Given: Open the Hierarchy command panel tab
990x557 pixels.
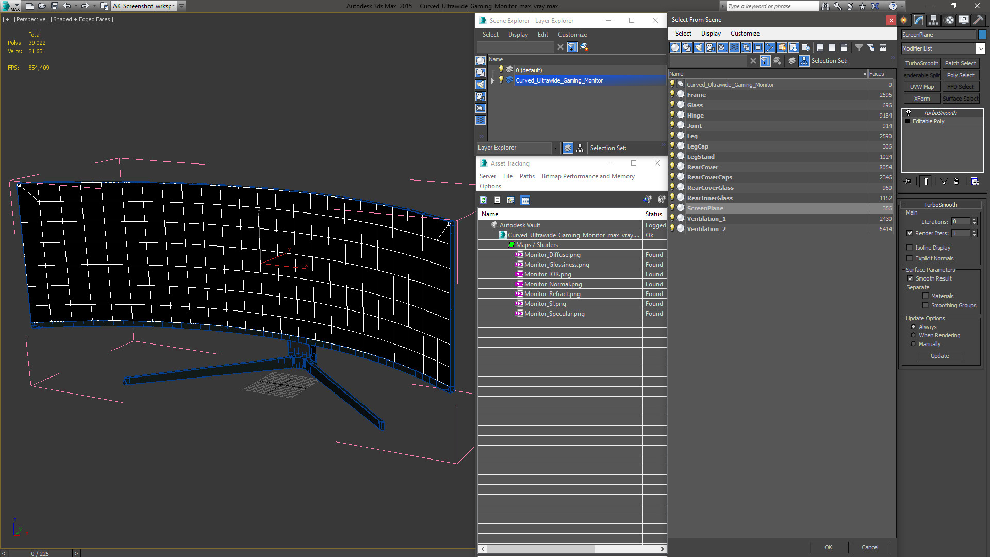Looking at the screenshot, I should 934,20.
